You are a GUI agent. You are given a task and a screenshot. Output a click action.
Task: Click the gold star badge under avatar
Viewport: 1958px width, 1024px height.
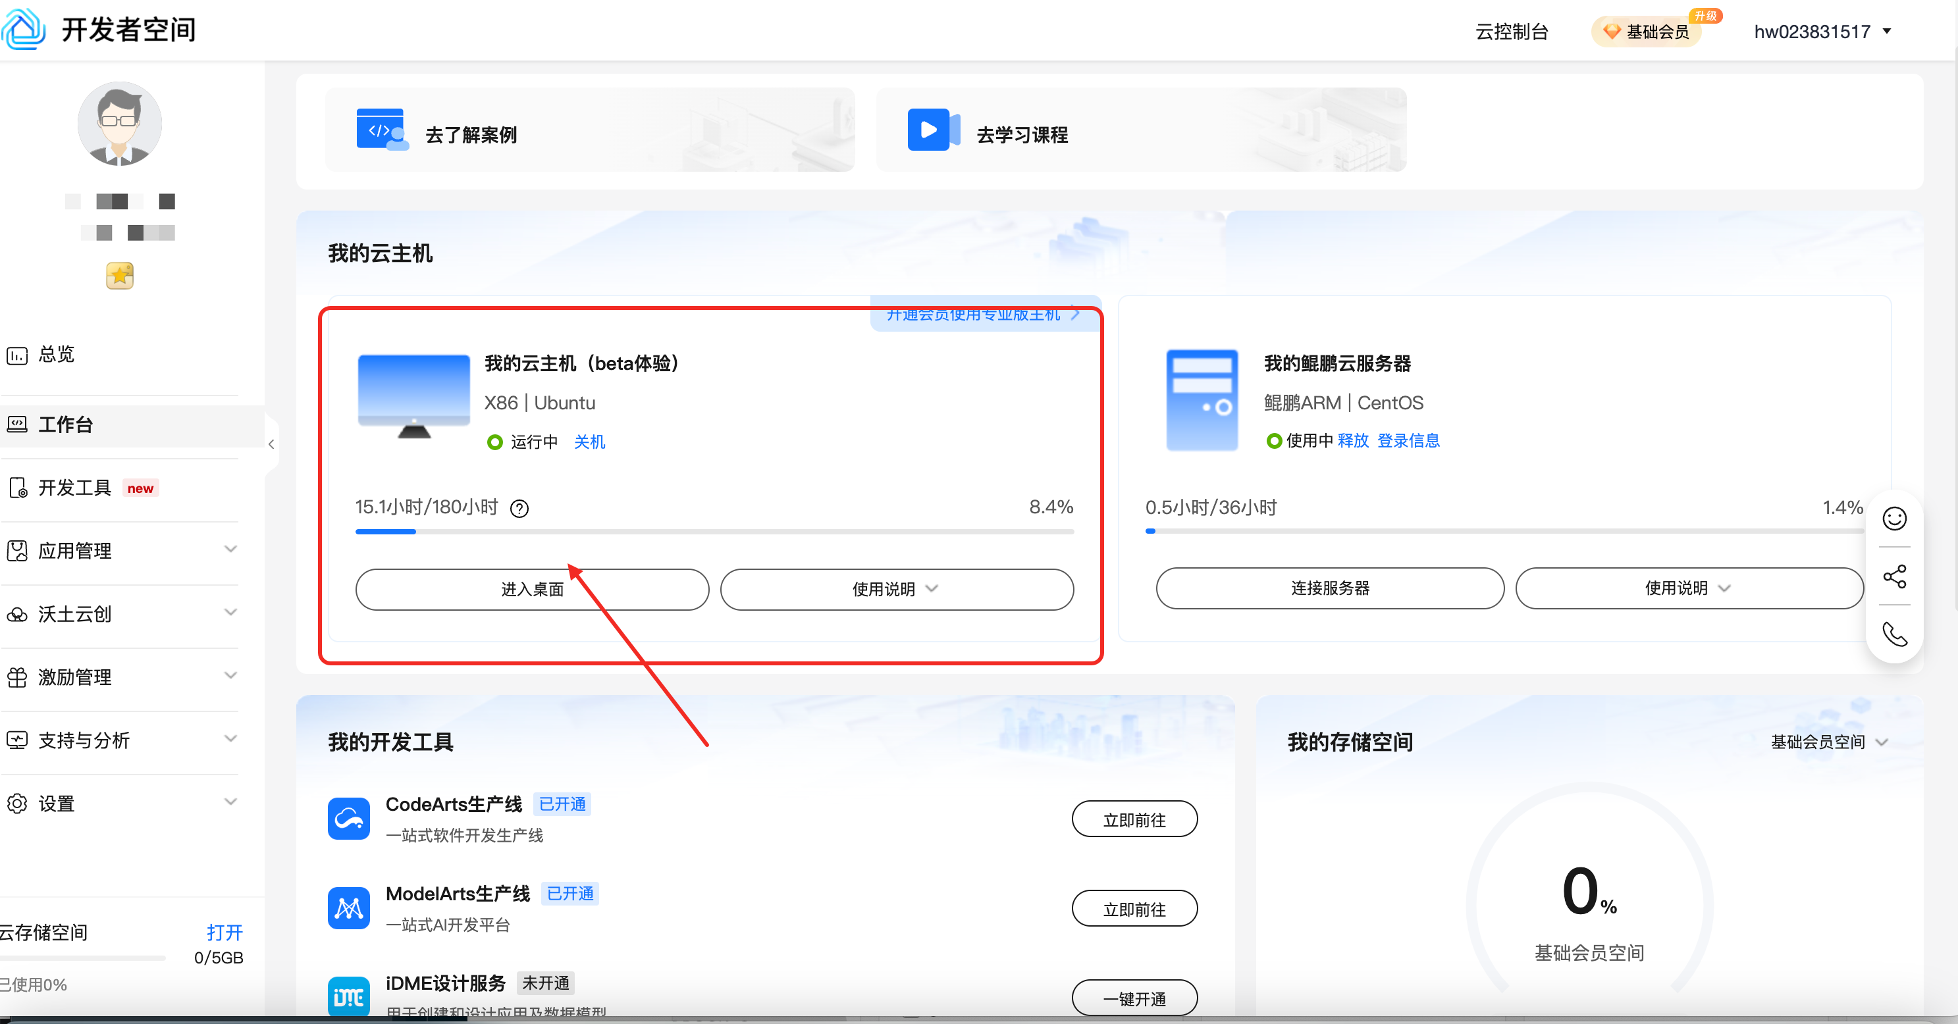[119, 276]
